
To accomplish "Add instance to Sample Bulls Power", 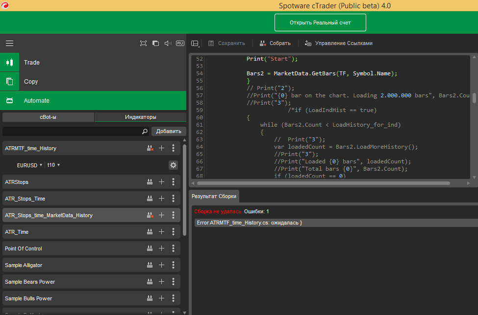I will (162, 298).
